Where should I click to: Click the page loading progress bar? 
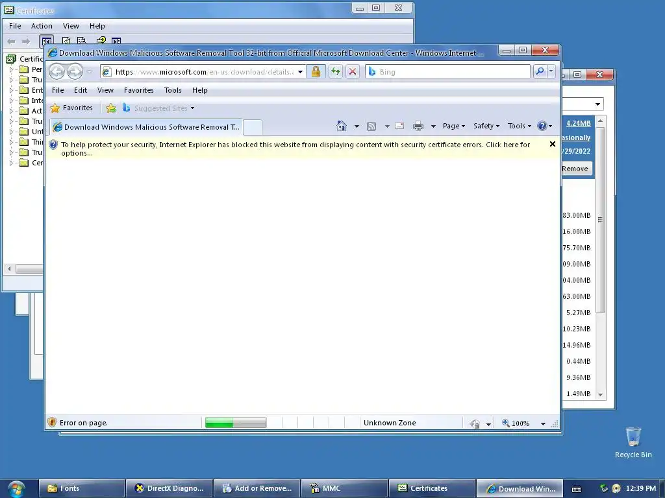(x=236, y=422)
